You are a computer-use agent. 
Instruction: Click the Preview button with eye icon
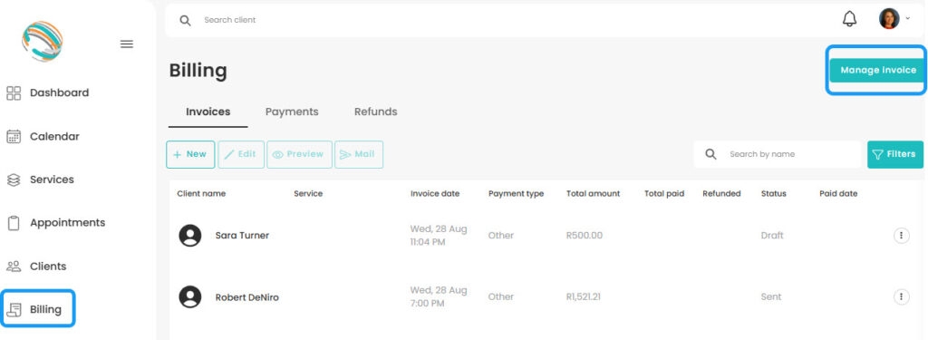299,154
